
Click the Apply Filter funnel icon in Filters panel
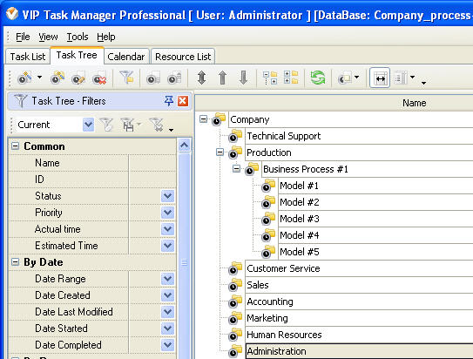point(106,125)
